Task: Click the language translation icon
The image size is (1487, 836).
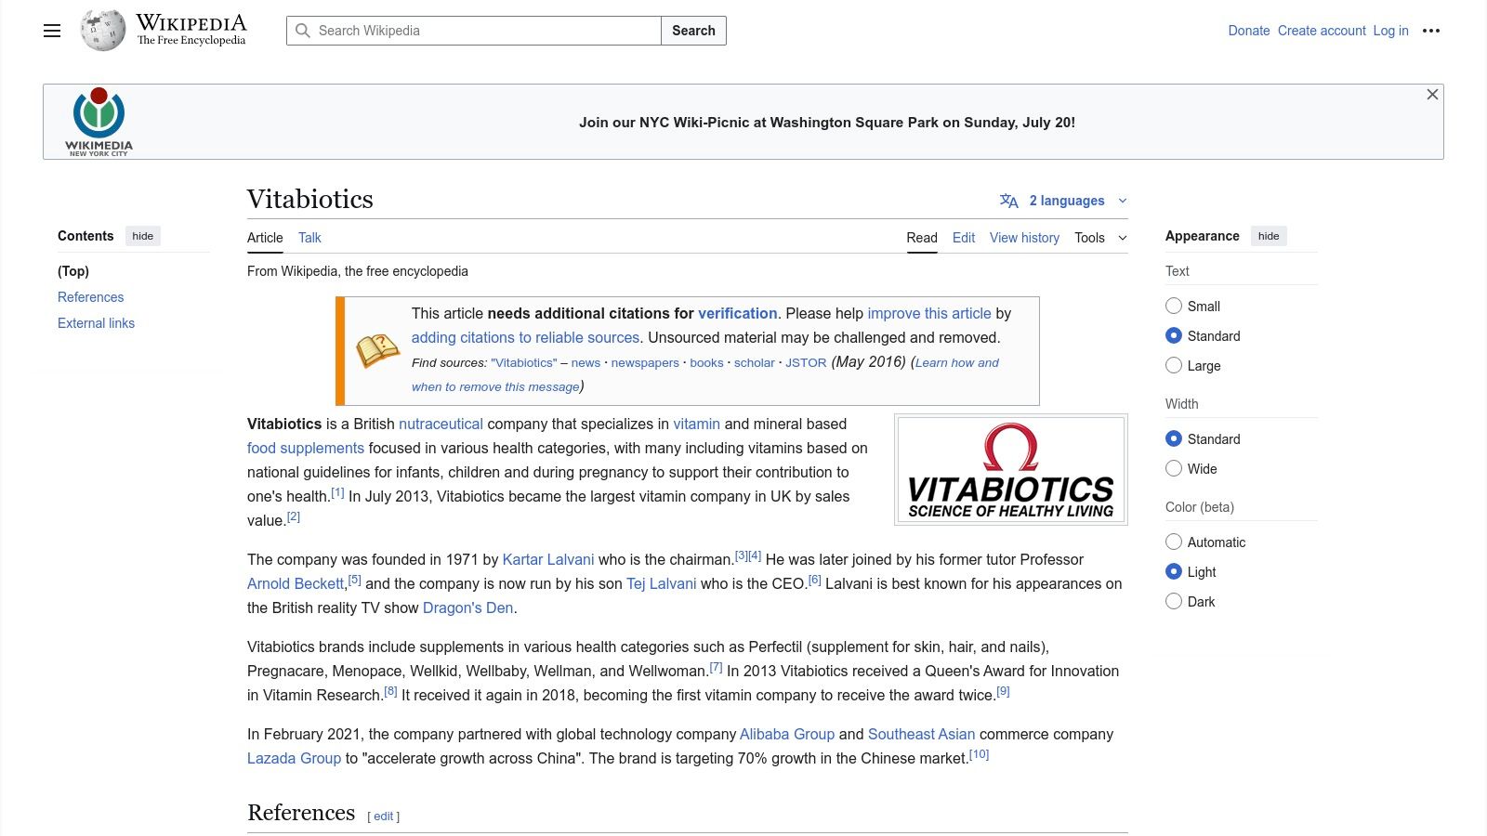Action: (x=1008, y=201)
